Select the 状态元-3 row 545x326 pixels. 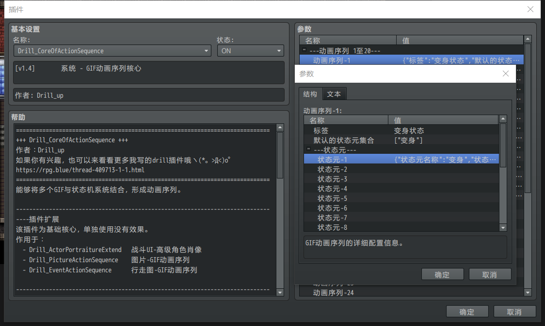401,179
